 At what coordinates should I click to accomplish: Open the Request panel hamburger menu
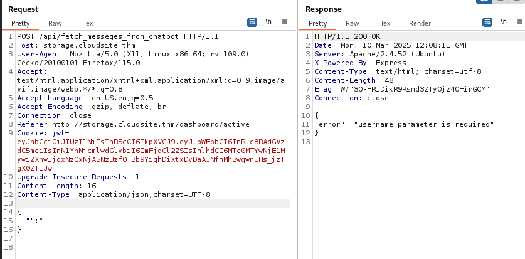point(285,22)
